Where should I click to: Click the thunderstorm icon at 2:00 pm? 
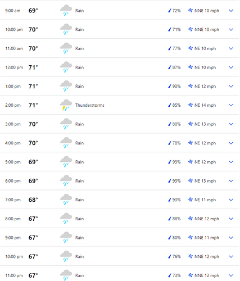(x=66, y=105)
